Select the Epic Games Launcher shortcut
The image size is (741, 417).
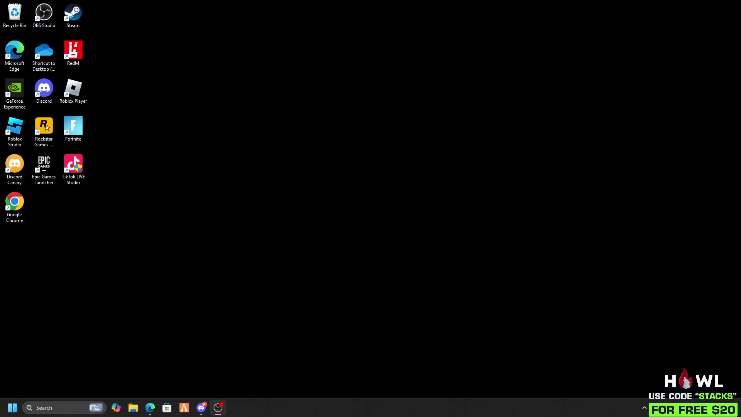coord(44,164)
